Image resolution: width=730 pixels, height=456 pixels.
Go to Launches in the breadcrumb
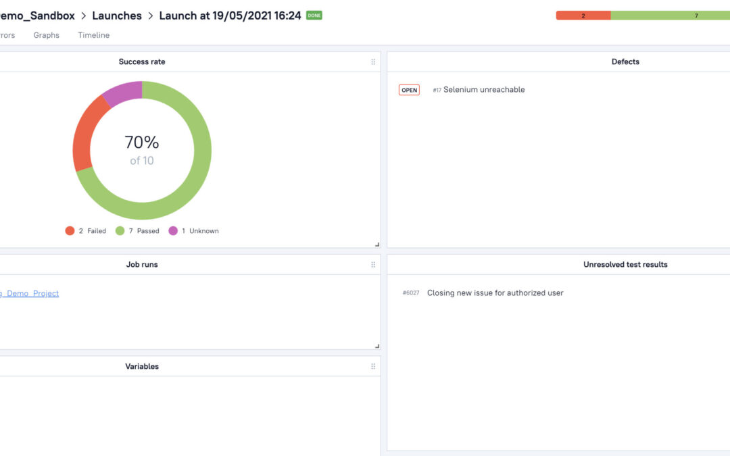[x=117, y=16]
